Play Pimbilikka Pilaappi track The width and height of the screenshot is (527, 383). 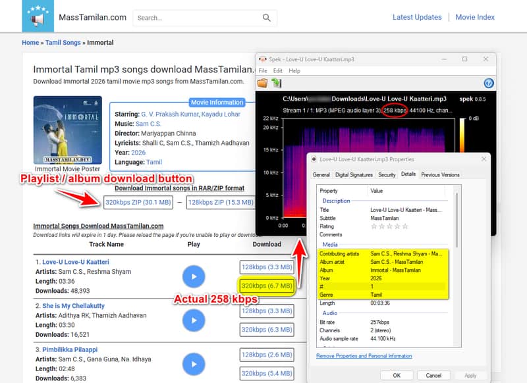click(194, 364)
